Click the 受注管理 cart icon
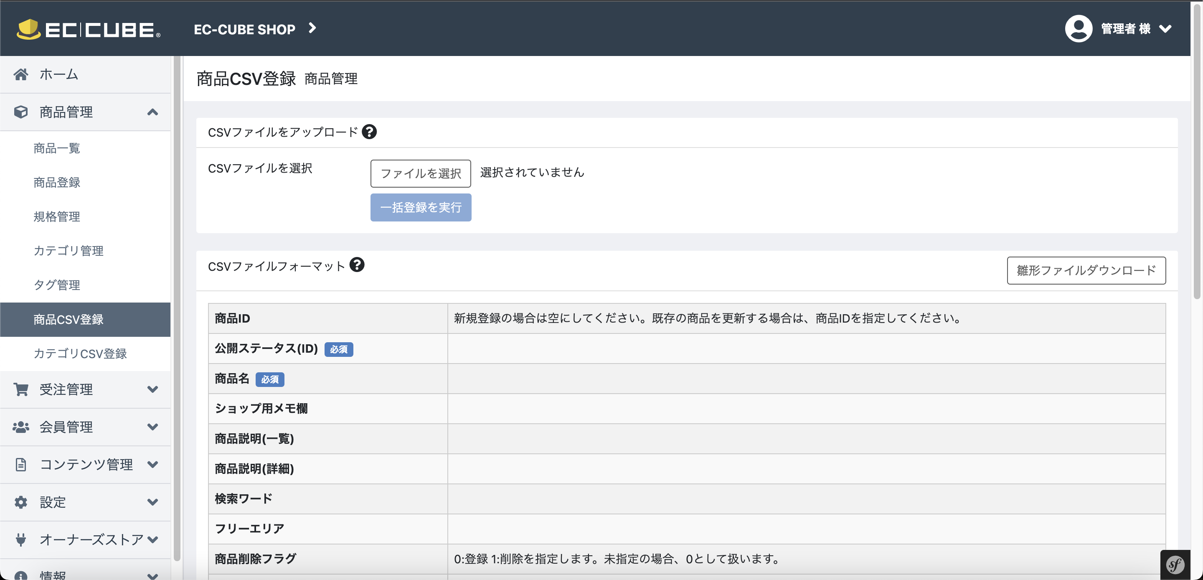 coord(20,389)
